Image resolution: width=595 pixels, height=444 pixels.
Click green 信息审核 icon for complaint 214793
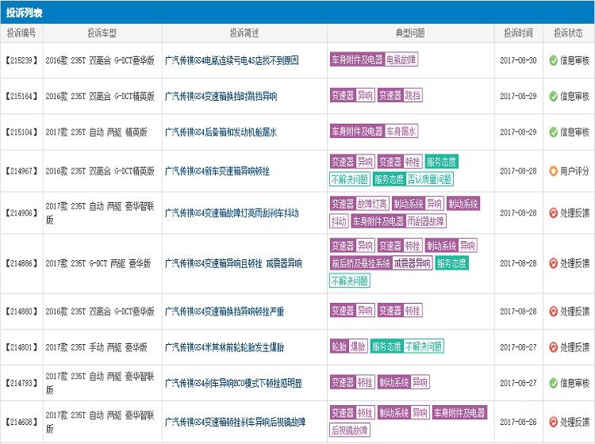[x=553, y=383]
